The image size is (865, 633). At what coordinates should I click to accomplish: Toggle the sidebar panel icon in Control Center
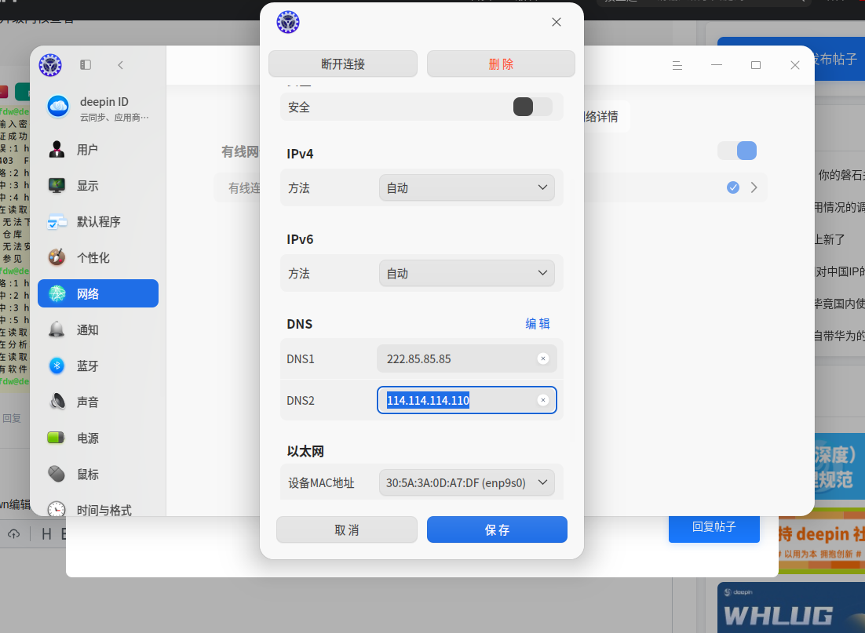[x=86, y=65]
